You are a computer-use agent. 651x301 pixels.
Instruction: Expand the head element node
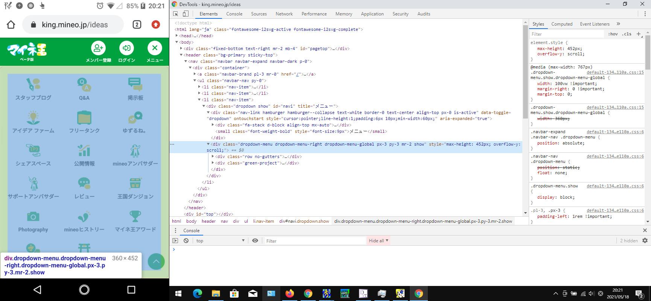177,36
